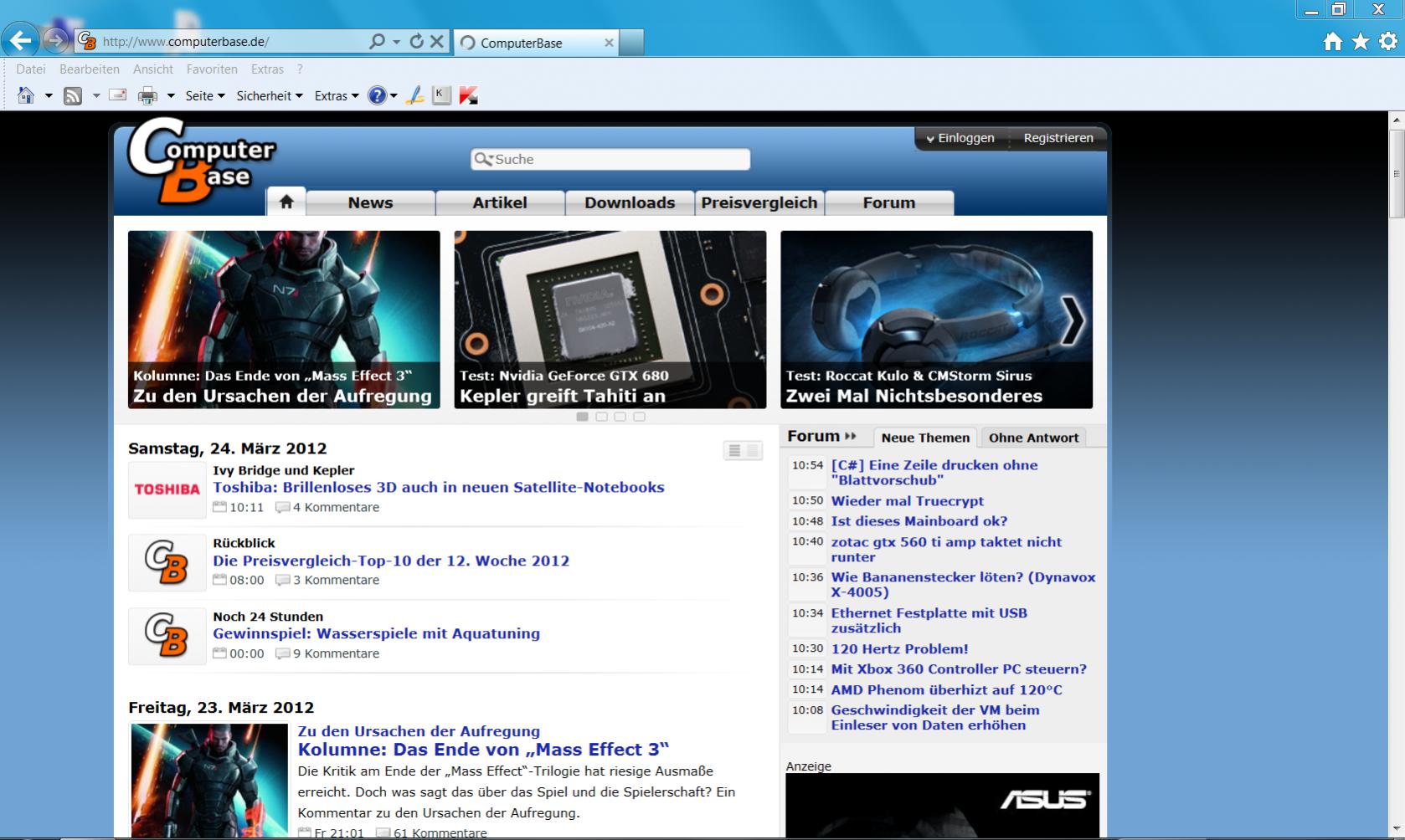Expand the address bar search dropdown arrow
Image resolution: width=1405 pixels, height=840 pixels.
click(x=396, y=42)
